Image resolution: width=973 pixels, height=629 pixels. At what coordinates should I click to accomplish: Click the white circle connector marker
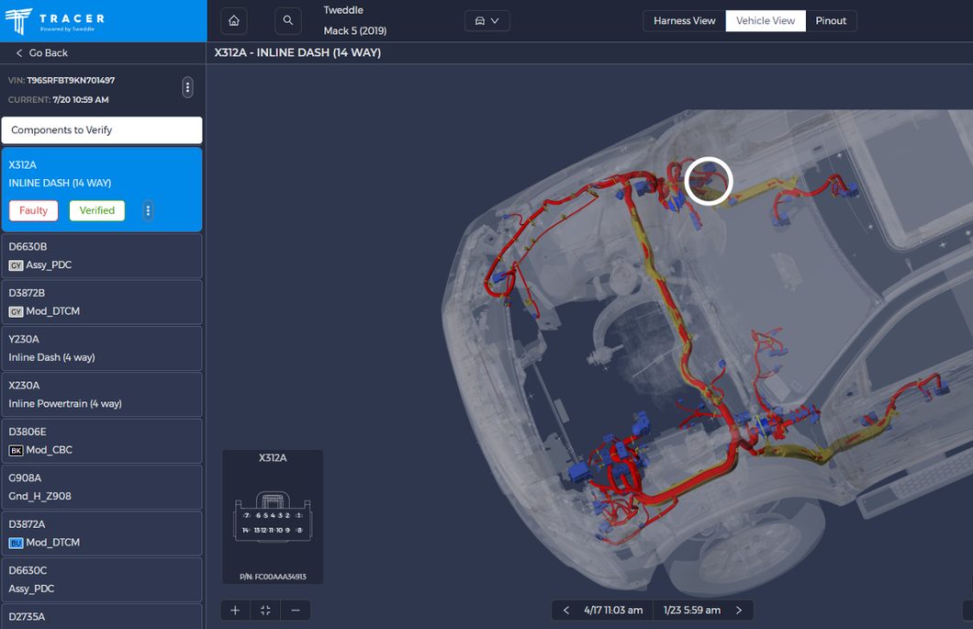pos(709,181)
